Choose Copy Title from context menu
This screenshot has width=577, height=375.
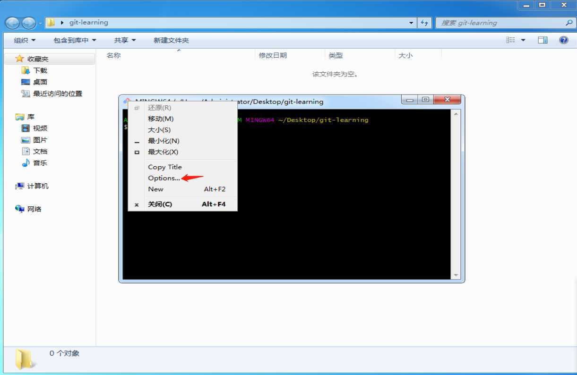pyautogui.click(x=164, y=167)
